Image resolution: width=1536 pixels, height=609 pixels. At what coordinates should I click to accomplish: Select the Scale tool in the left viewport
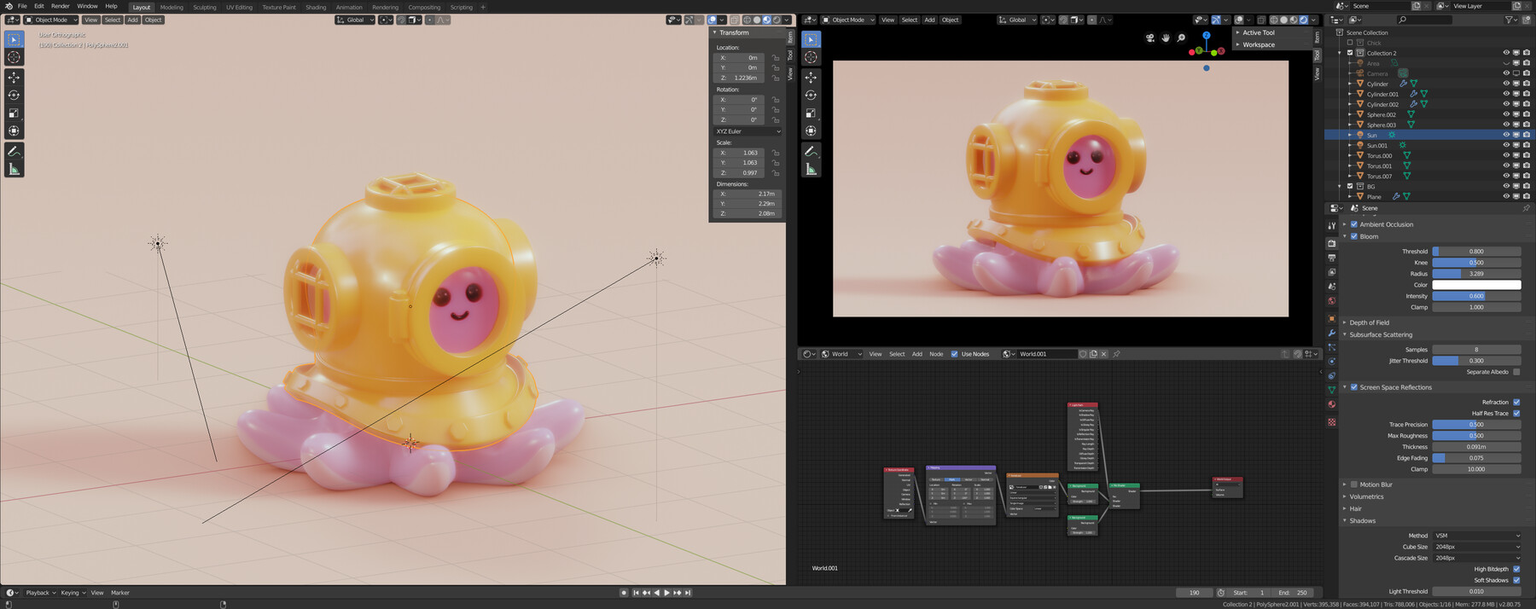(14, 113)
